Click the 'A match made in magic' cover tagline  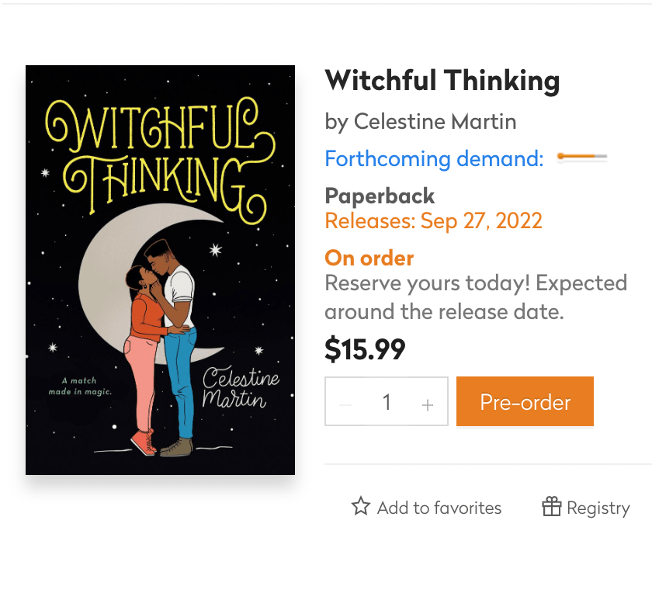coord(87,386)
